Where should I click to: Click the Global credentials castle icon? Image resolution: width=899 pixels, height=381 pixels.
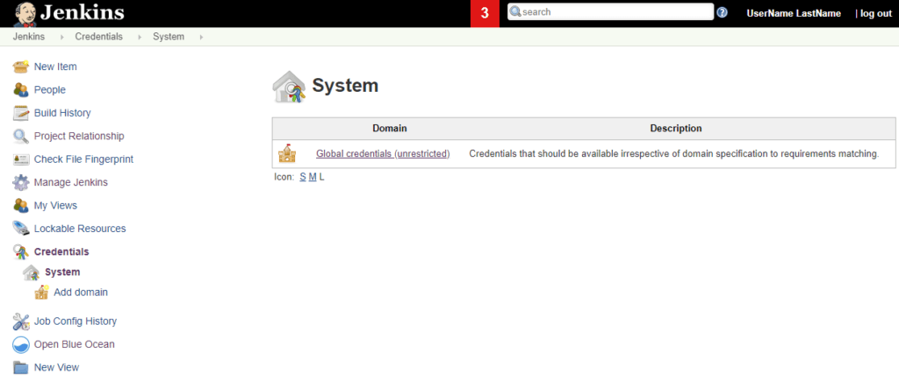pos(287,154)
